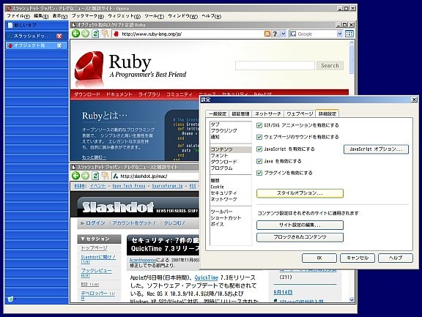Close the オブジェクト指 sidebar tab with its X

coord(59,45)
